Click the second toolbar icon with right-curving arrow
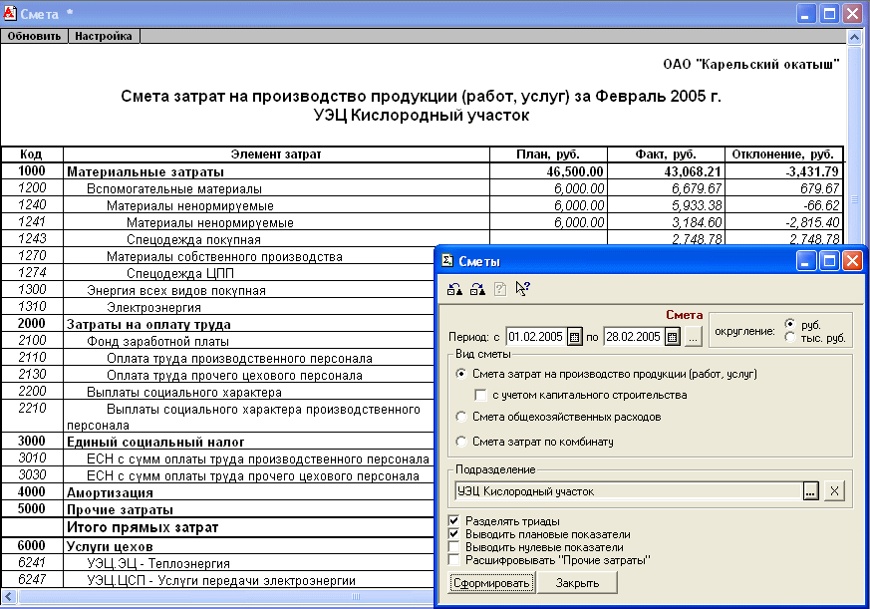 [477, 289]
